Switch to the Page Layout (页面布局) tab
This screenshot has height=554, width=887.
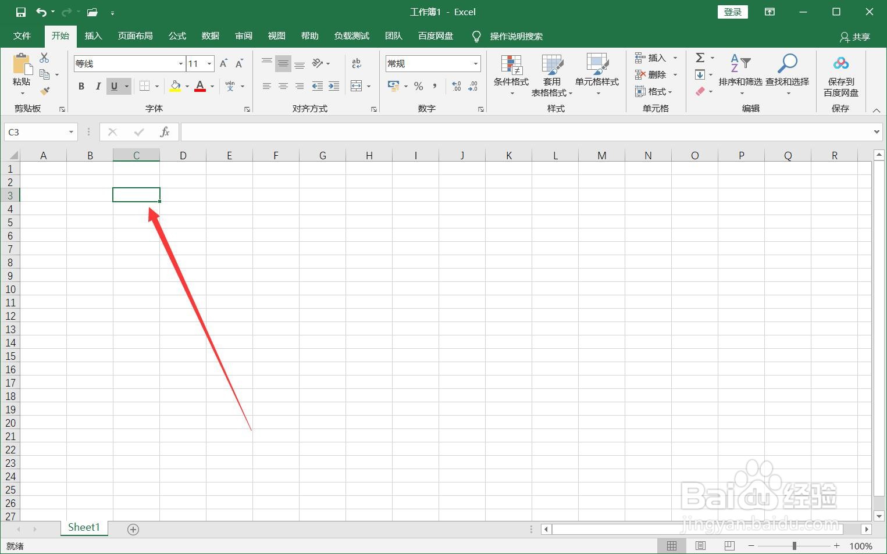click(x=136, y=36)
